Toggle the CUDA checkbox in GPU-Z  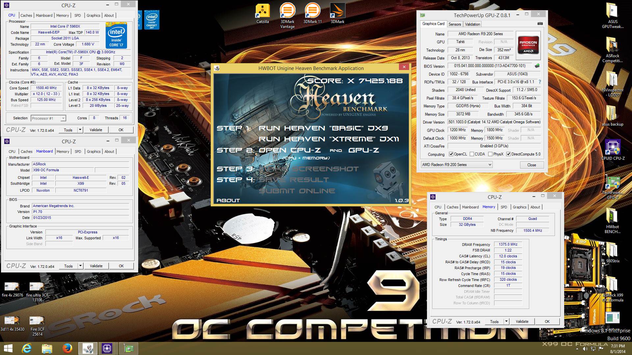coord(472,154)
